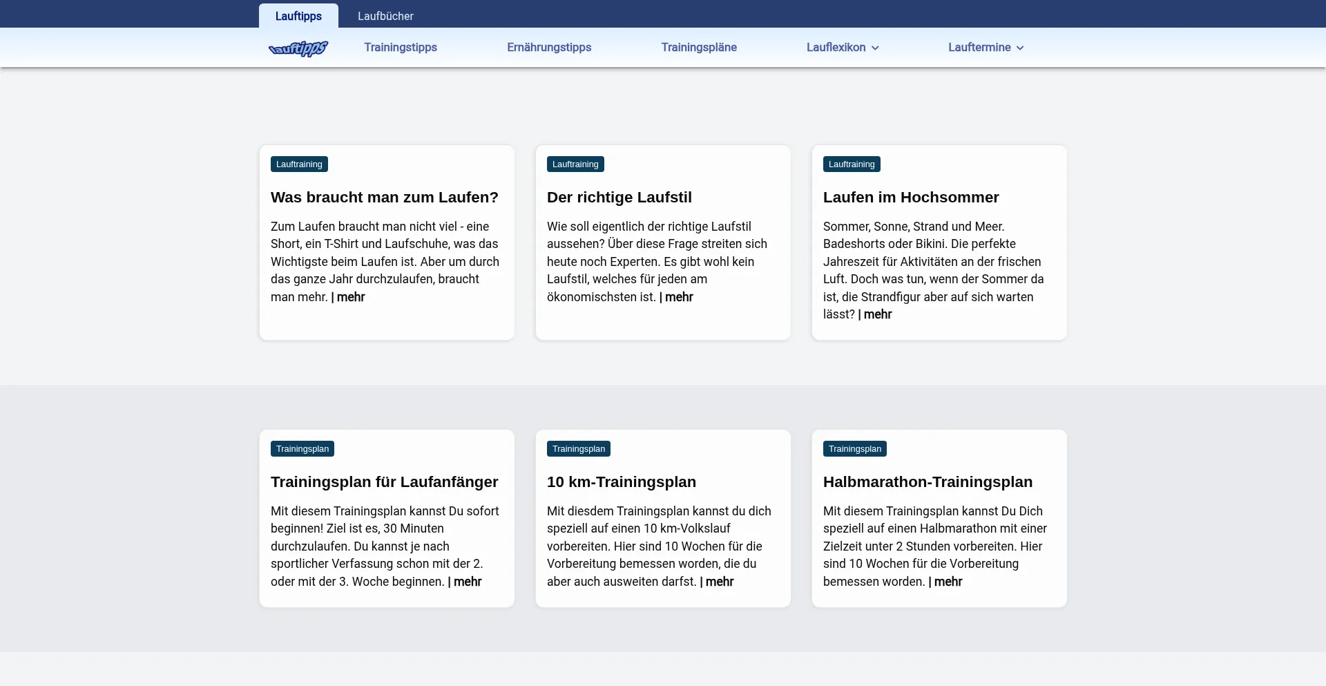Follow 'mehr' link in 10 km-Trainingsplan card

pyautogui.click(x=719, y=582)
